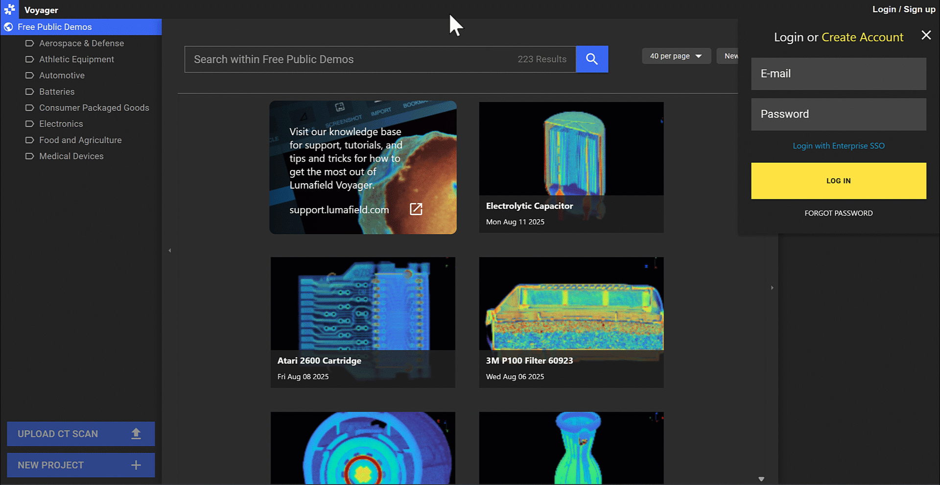Open the Newest sort dropdown

[728, 56]
